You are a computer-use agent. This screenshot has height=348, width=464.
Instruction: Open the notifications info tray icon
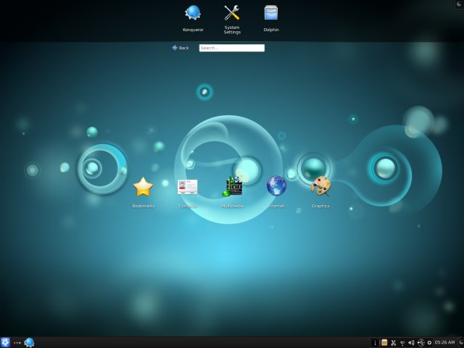click(375, 342)
